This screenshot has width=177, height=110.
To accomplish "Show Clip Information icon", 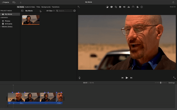I will point(142,7).
